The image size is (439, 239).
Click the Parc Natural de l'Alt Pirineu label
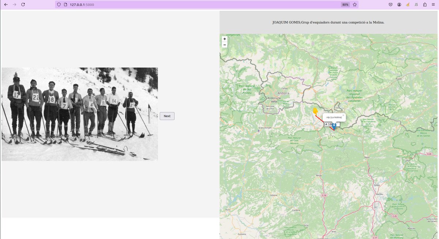point(247,90)
